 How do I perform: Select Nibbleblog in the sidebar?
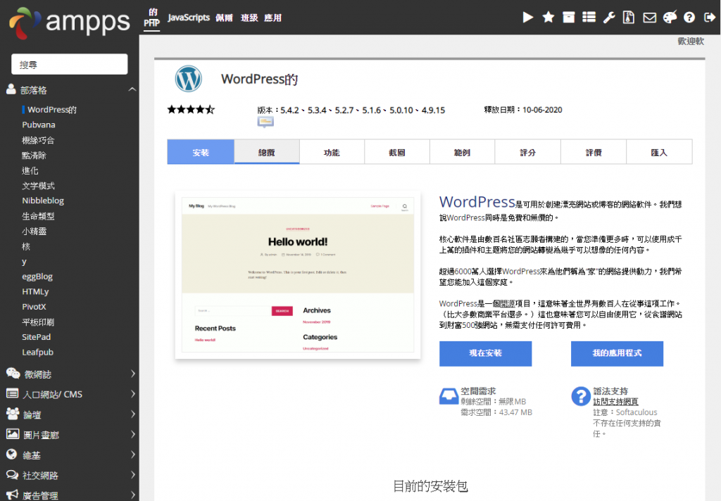click(43, 201)
